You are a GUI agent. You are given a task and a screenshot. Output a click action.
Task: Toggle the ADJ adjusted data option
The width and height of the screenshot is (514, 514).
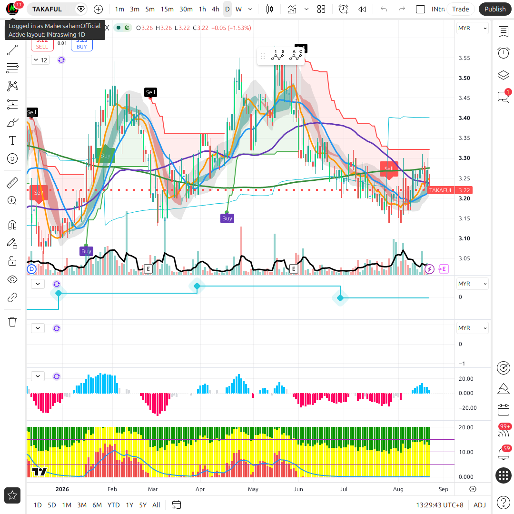[x=480, y=505]
